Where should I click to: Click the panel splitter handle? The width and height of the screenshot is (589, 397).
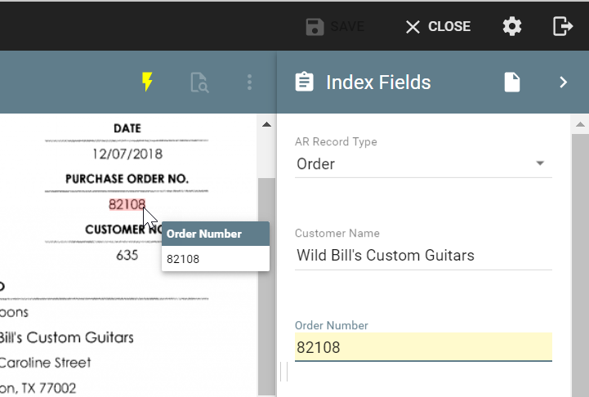coord(283,372)
